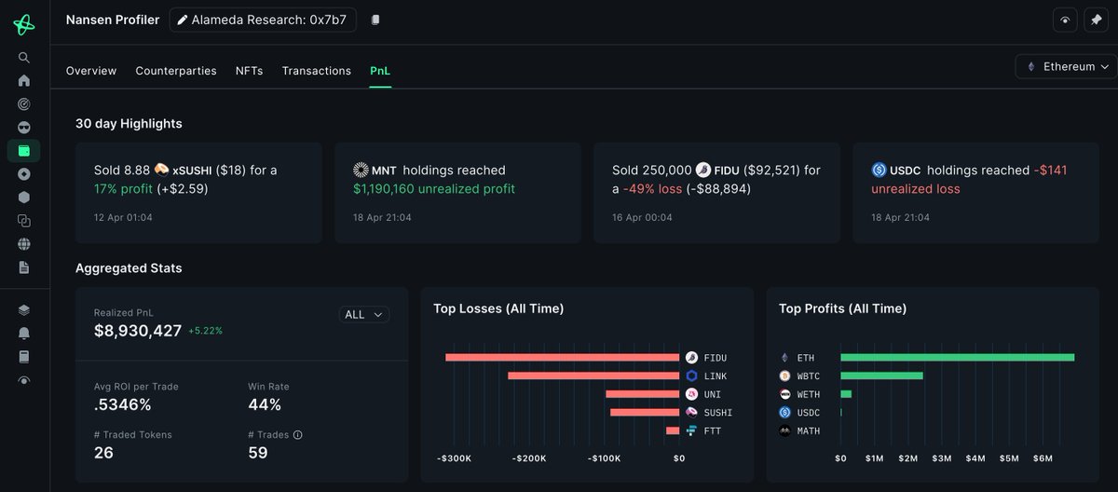Open the hexagon icon in the sidebar
This screenshot has height=492, width=1118.
[x=24, y=198]
